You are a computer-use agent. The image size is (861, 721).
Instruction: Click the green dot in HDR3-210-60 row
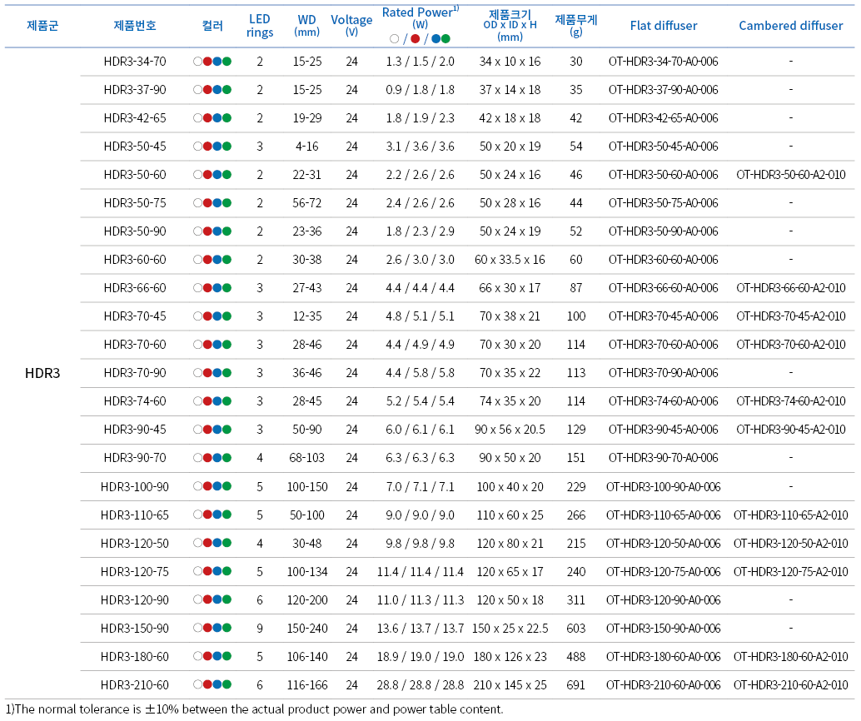(x=226, y=684)
